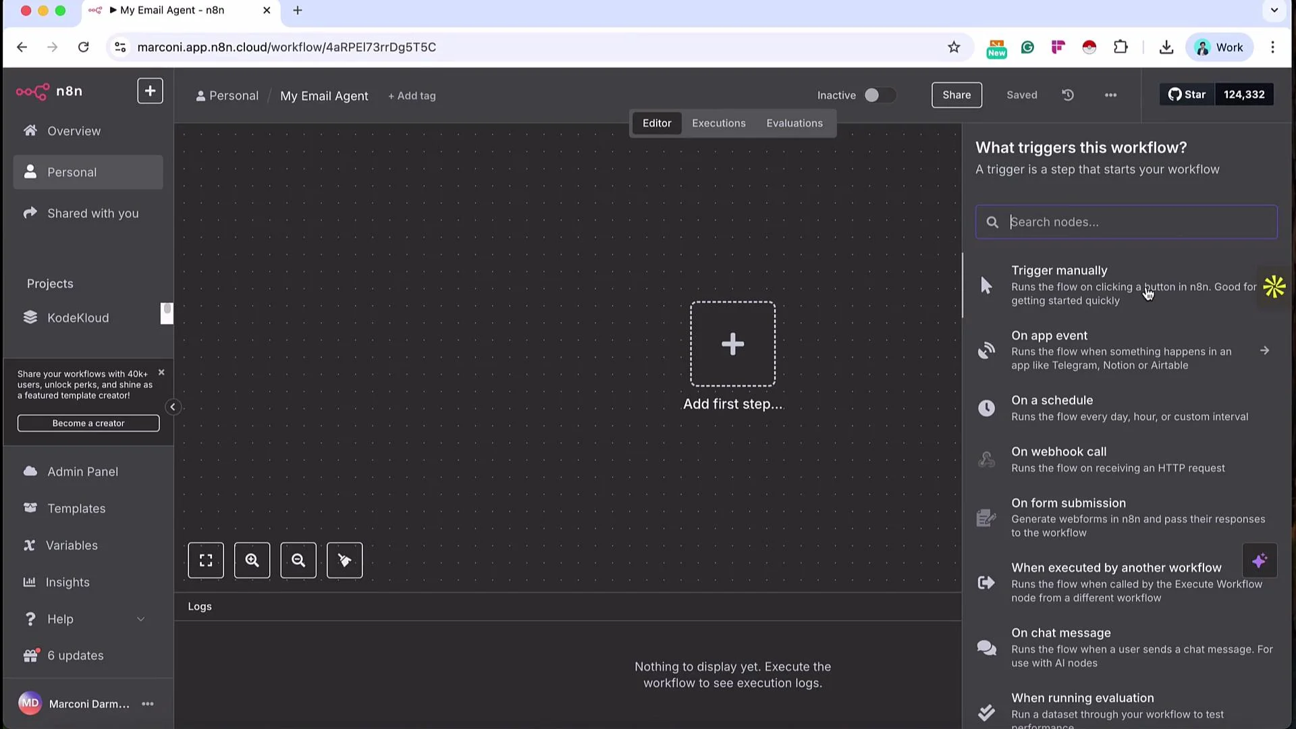Close the My Email Agent tab
The image size is (1296, 729).
[267, 10]
